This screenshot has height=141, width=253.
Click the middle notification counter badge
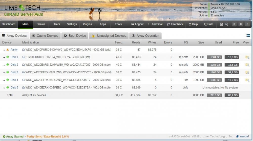pyautogui.click(x=241, y=24)
